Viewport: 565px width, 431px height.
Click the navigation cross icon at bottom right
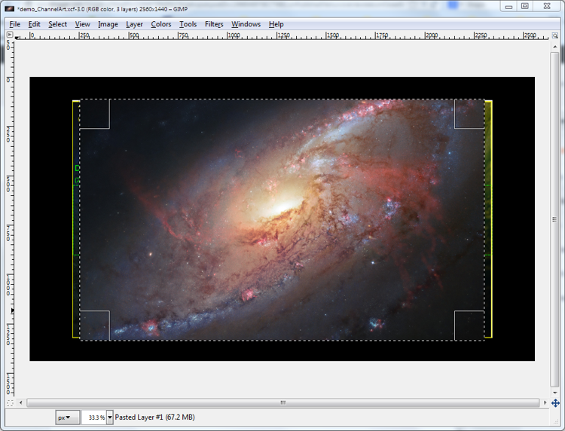(x=555, y=403)
